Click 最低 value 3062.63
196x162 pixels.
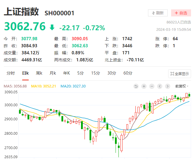(x=80, y=46)
